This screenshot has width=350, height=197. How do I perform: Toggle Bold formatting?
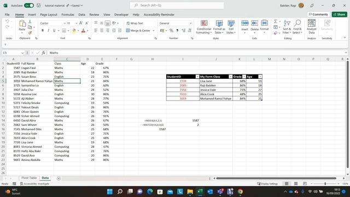pyautogui.click(x=43, y=31)
